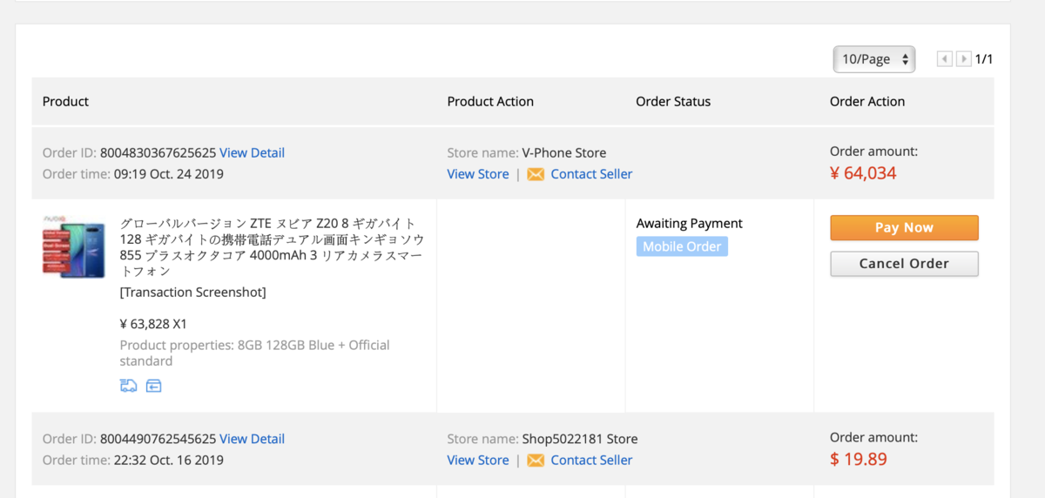The image size is (1045, 498).
Task: Select the ¥ 63,828 X1 price text
Action: click(x=153, y=324)
